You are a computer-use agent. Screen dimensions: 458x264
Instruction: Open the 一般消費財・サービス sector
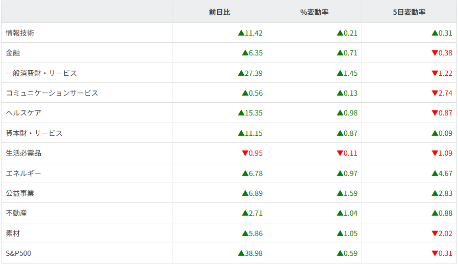coord(41,73)
